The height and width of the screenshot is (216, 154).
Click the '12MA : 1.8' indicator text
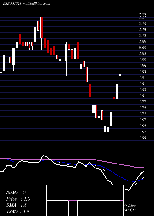pos(18,211)
